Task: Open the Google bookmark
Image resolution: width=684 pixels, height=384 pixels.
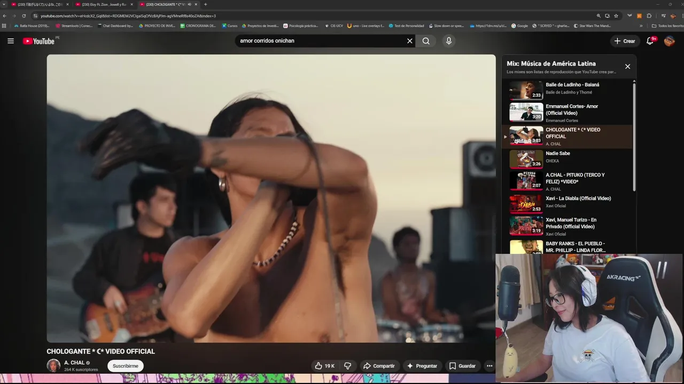Action: click(x=519, y=26)
